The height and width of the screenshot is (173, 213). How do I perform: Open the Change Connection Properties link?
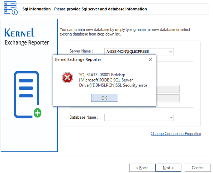(x=176, y=134)
